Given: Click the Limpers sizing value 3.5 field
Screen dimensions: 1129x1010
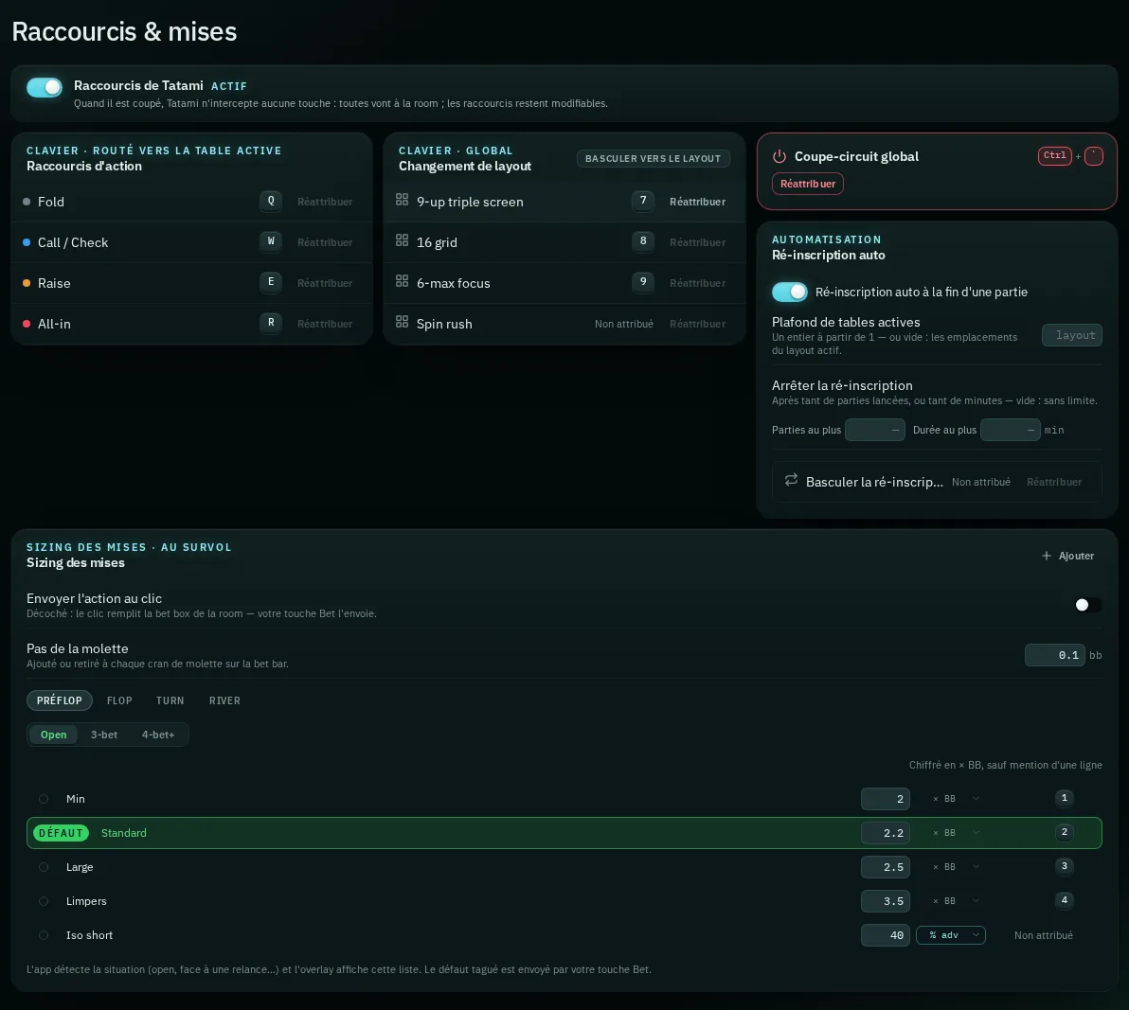Looking at the screenshot, I should coord(886,900).
